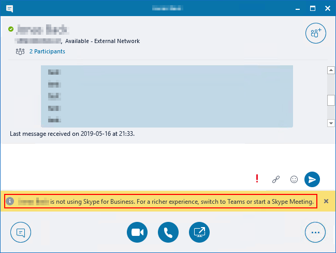
Task: Click the blue received message bubble
Action: tap(167, 96)
